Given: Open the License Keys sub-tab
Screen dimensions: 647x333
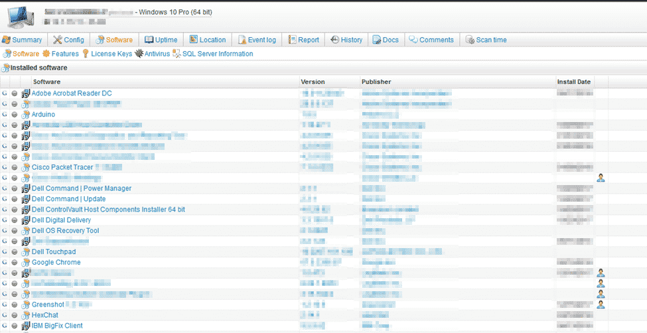Looking at the screenshot, I should (x=108, y=54).
